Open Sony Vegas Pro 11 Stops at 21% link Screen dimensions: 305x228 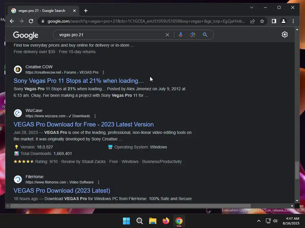(79, 81)
